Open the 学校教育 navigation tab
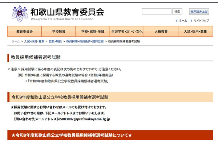 (x=58, y=32)
